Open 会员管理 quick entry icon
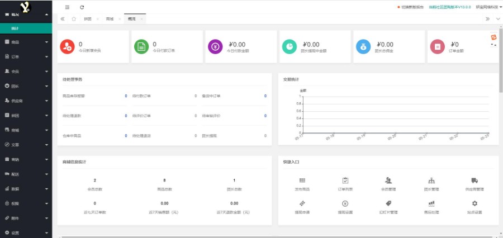 388,180
